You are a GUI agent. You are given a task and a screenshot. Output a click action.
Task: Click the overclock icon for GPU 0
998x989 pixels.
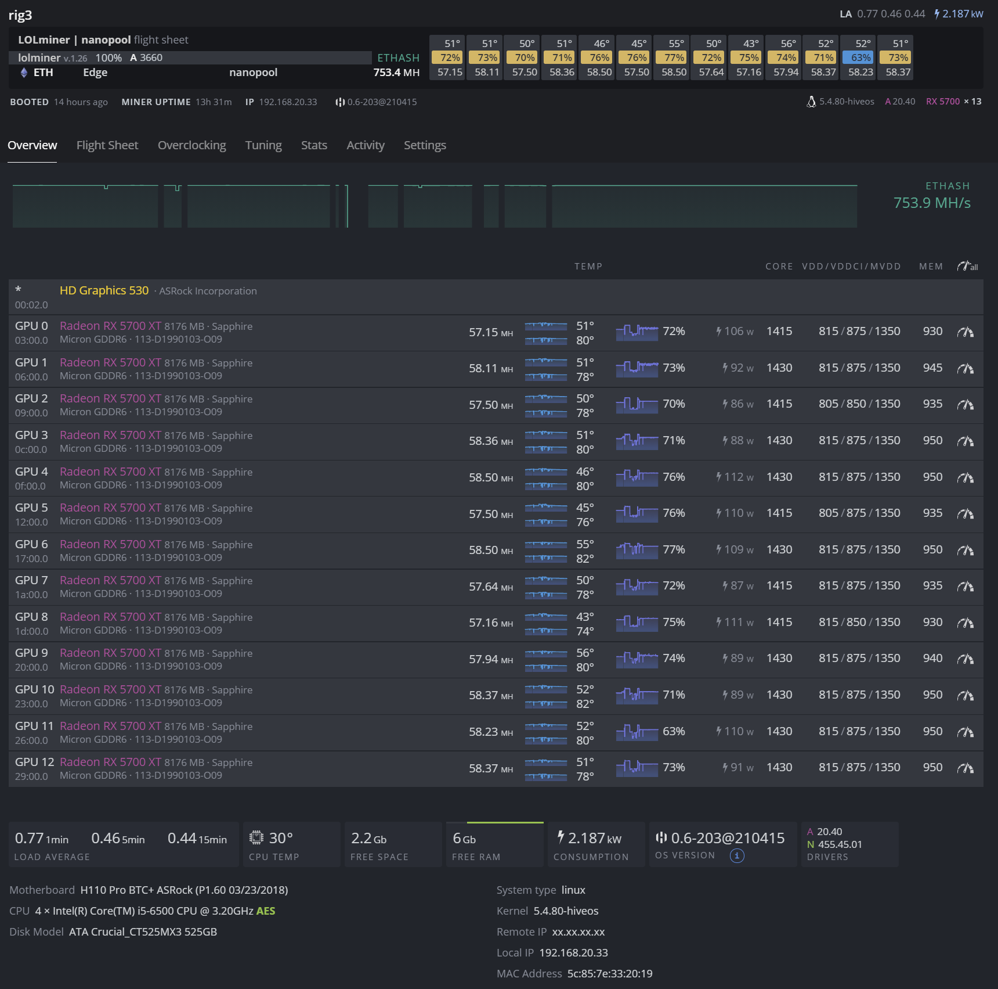tap(965, 332)
